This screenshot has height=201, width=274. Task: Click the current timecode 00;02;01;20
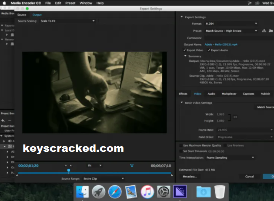click(x=28, y=166)
